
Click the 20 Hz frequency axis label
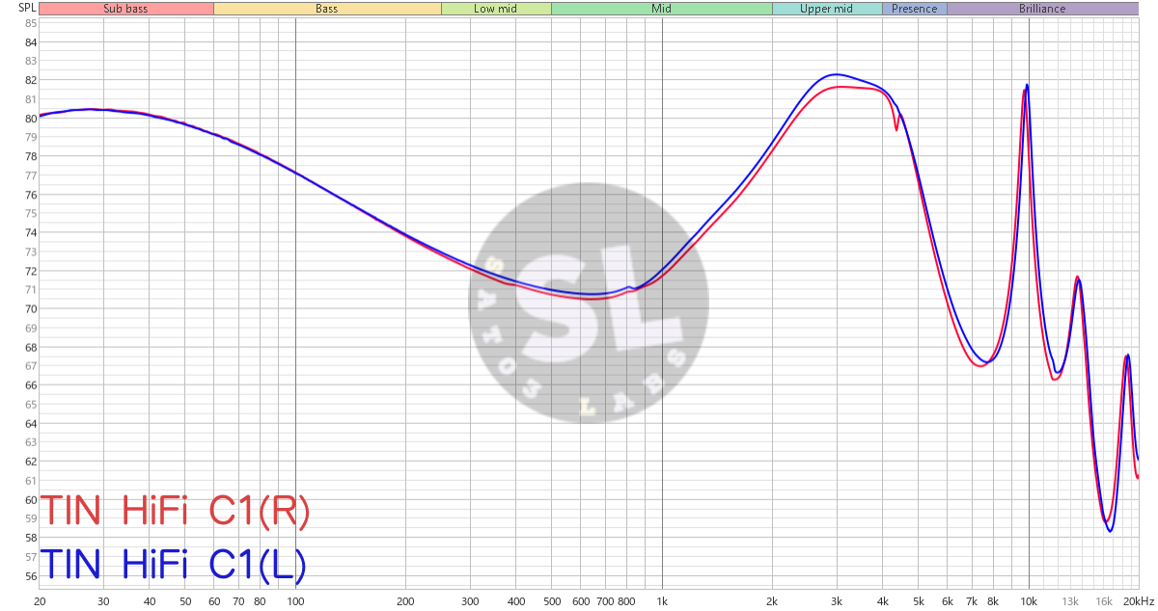tap(40, 601)
